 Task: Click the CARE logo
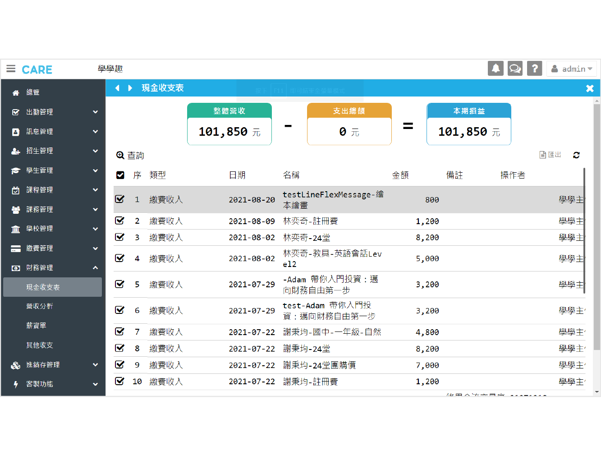coord(37,70)
